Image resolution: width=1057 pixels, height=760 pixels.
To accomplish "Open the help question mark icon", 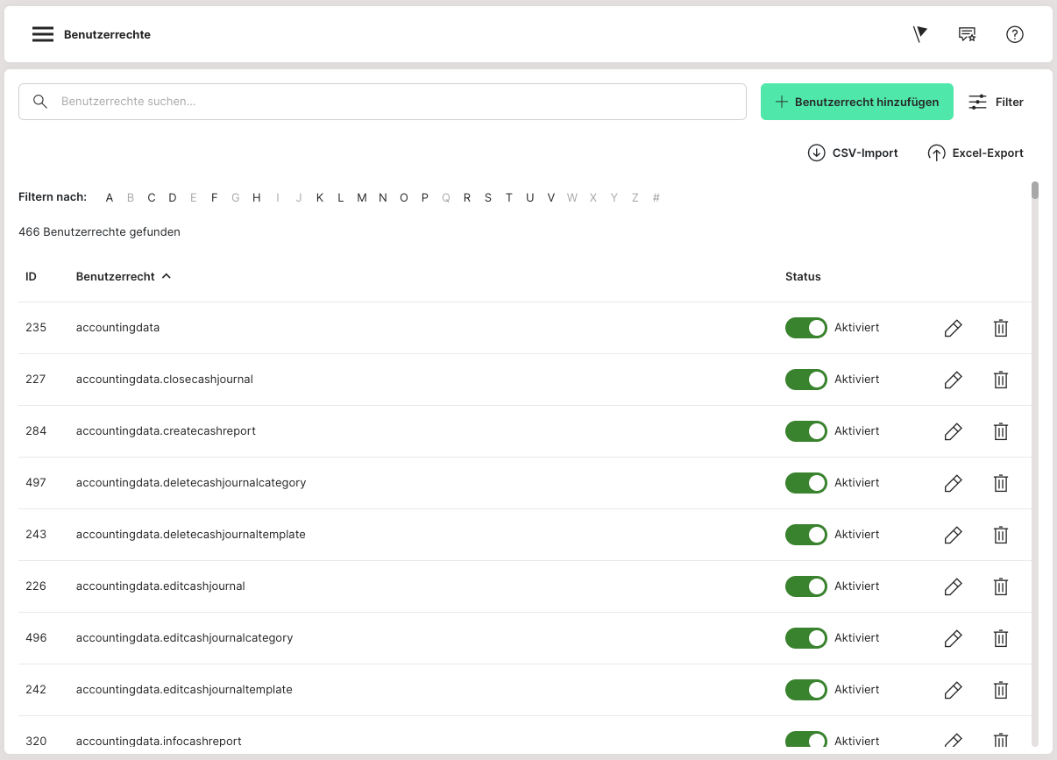I will point(1014,34).
